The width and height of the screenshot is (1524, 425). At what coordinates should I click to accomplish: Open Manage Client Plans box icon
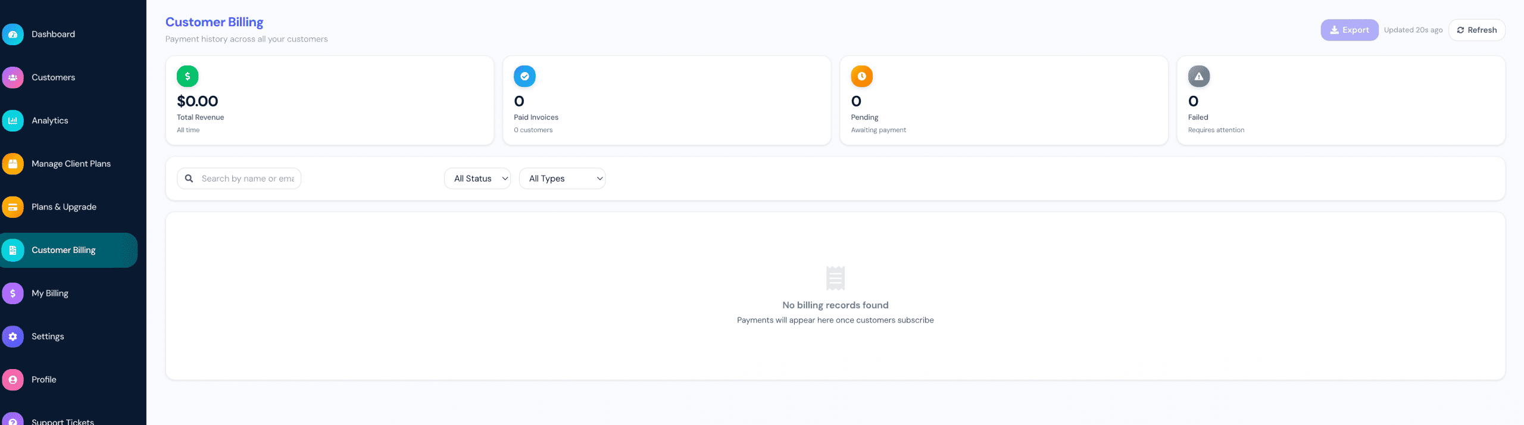(13, 164)
